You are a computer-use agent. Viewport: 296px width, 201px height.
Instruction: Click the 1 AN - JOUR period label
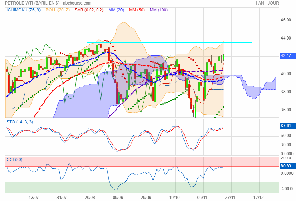(267, 3)
